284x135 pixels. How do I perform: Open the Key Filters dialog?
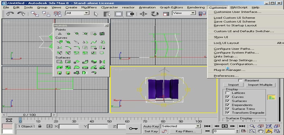pyautogui.click(x=186, y=131)
